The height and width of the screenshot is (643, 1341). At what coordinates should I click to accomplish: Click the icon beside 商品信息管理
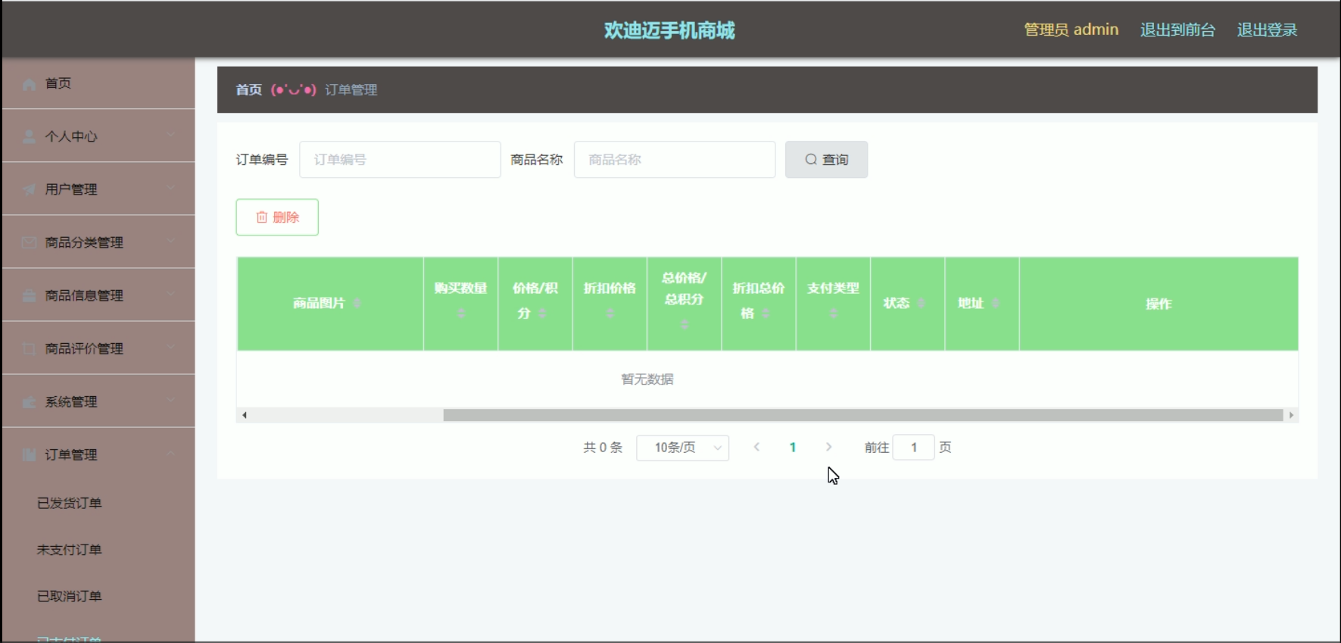[x=30, y=295]
